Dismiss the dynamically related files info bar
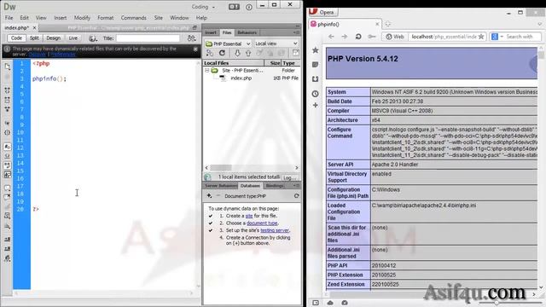Image resolution: width=546 pixels, height=307 pixels. click(x=195, y=49)
